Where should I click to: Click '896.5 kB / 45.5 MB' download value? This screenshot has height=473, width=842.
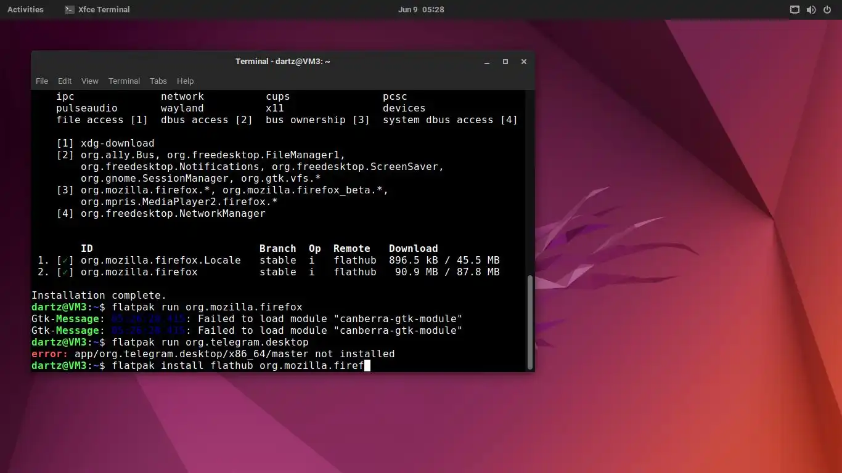[444, 261]
